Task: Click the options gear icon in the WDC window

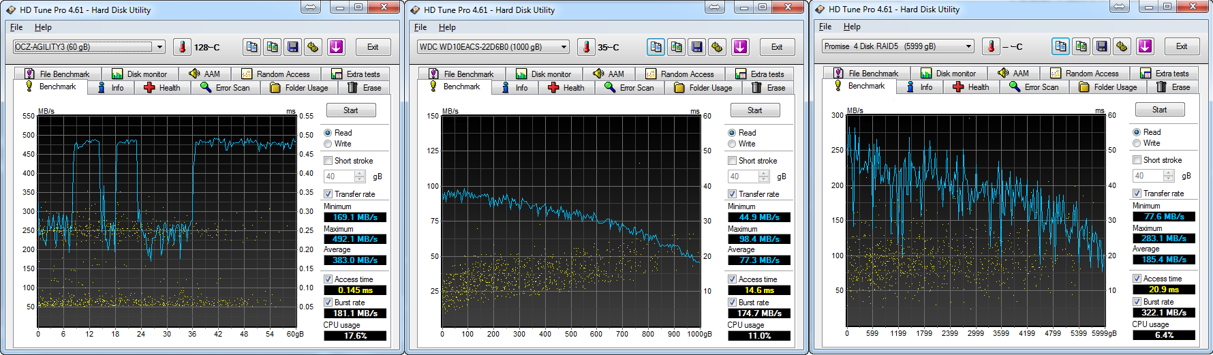Action: [x=717, y=47]
